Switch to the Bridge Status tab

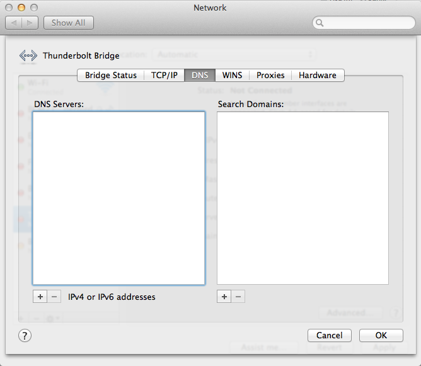click(111, 75)
